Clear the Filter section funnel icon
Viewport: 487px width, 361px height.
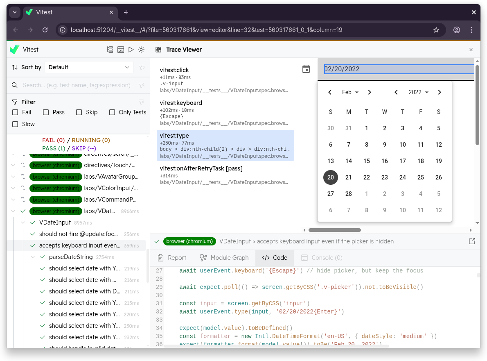click(x=142, y=102)
